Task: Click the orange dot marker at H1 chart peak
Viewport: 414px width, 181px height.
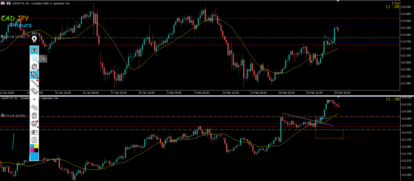Action: coord(328,101)
